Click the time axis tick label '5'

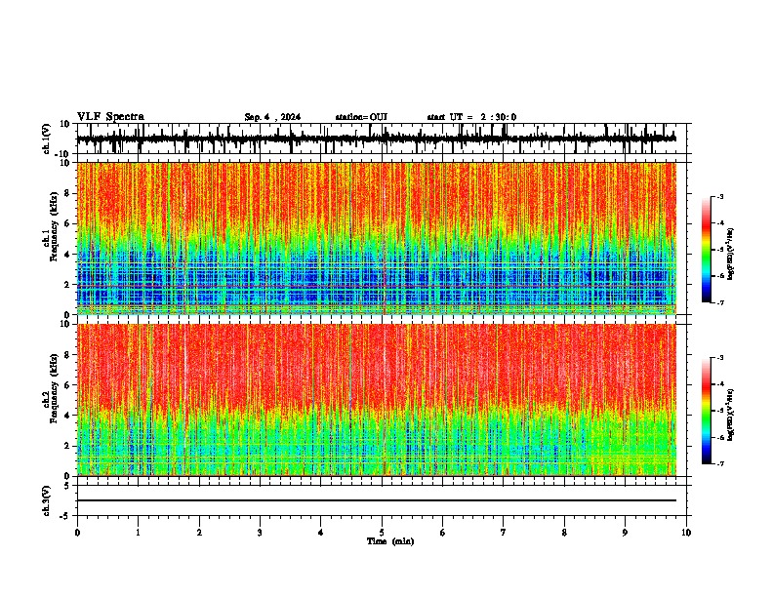click(x=382, y=533)
